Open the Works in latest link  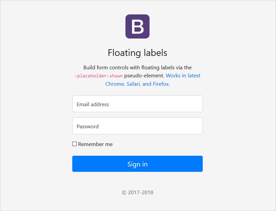pos(183,76)
